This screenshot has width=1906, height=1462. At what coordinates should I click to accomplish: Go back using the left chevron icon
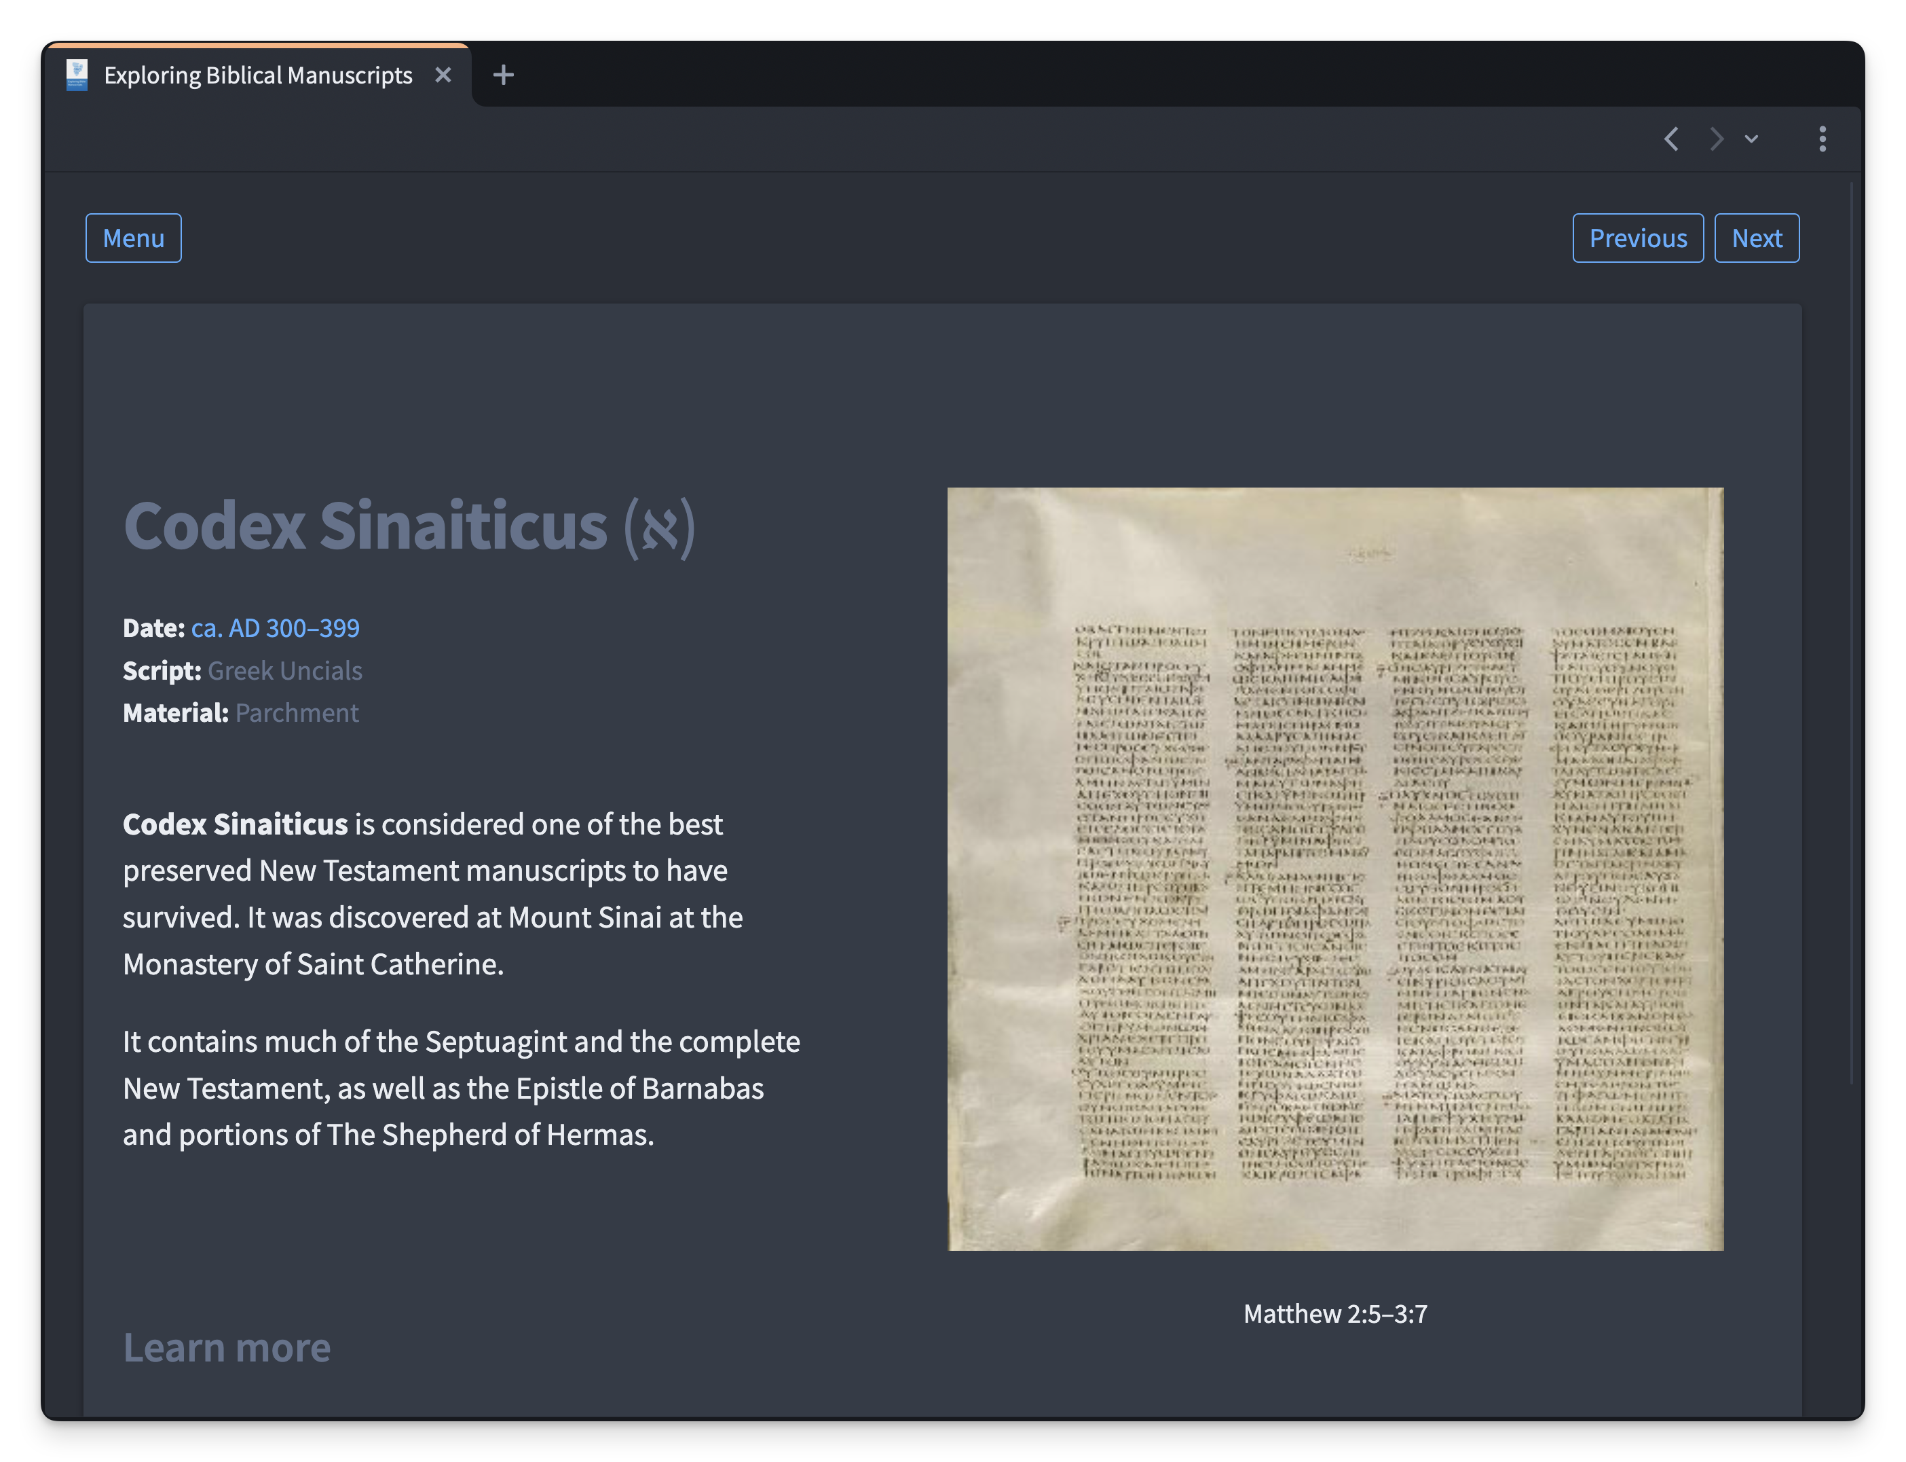(1671, 139)
